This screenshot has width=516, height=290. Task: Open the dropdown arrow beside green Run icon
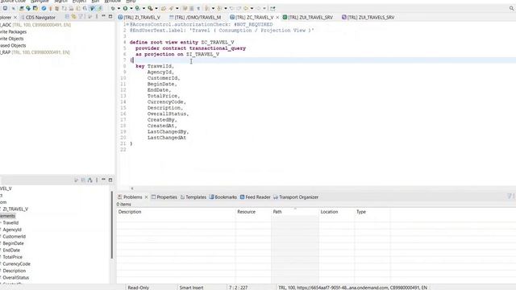131,8
